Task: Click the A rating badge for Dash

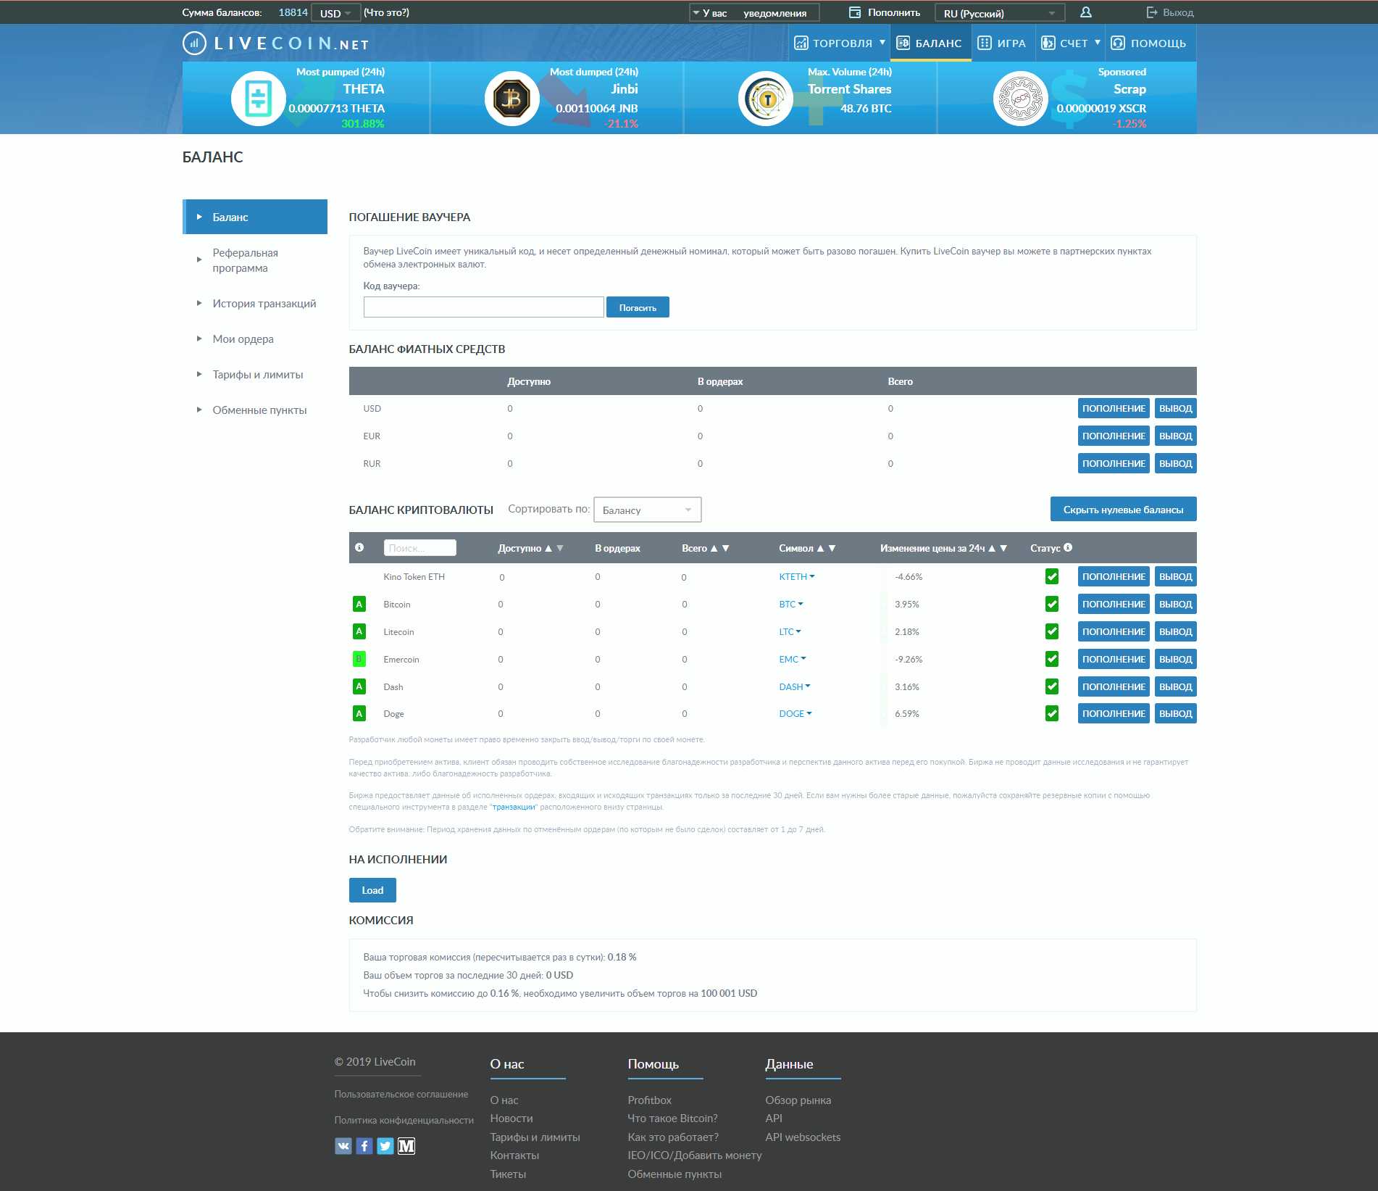Action: tap(359, 686)
